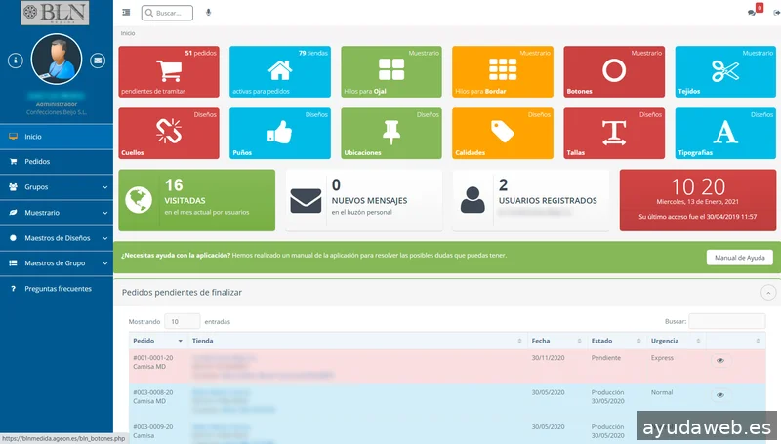Click the sidebar collapse menu icon
This screenshot has width=781, height=444.
point(126,13)
